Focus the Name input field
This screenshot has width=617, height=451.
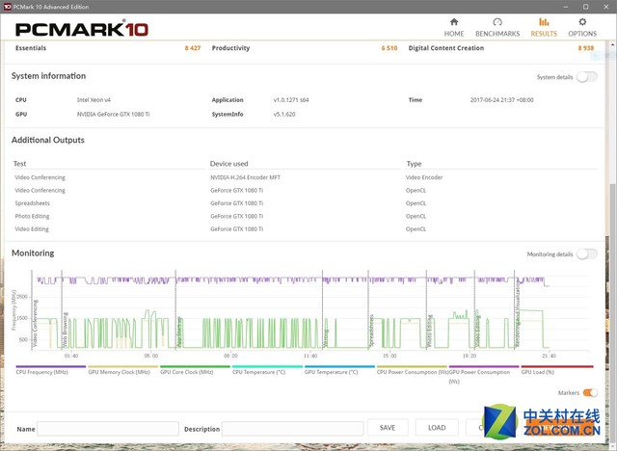click(x=108, y=429)
